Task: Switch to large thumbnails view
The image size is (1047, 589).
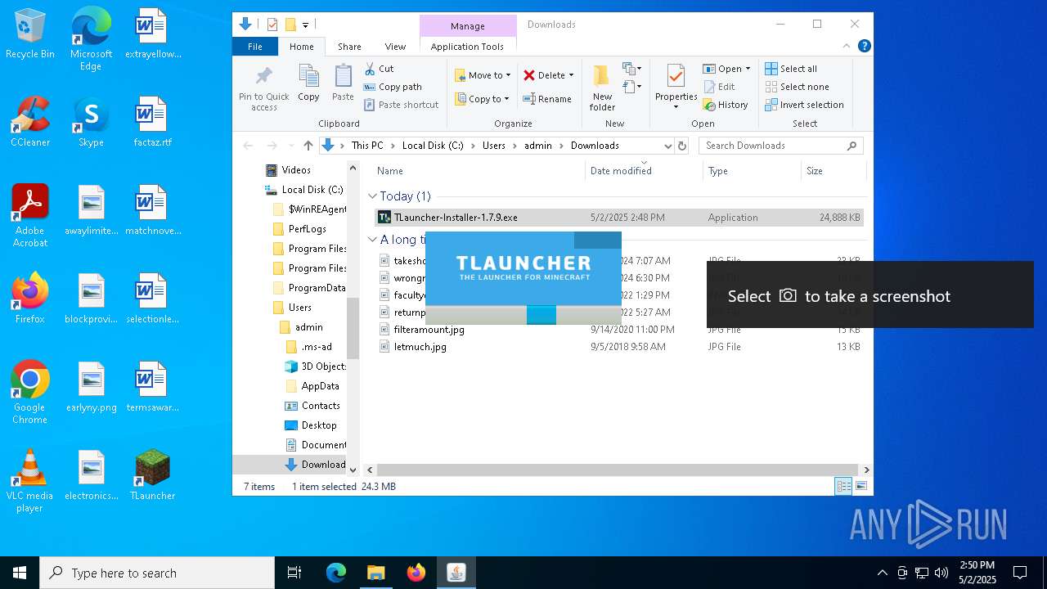Action: point(861,487)
